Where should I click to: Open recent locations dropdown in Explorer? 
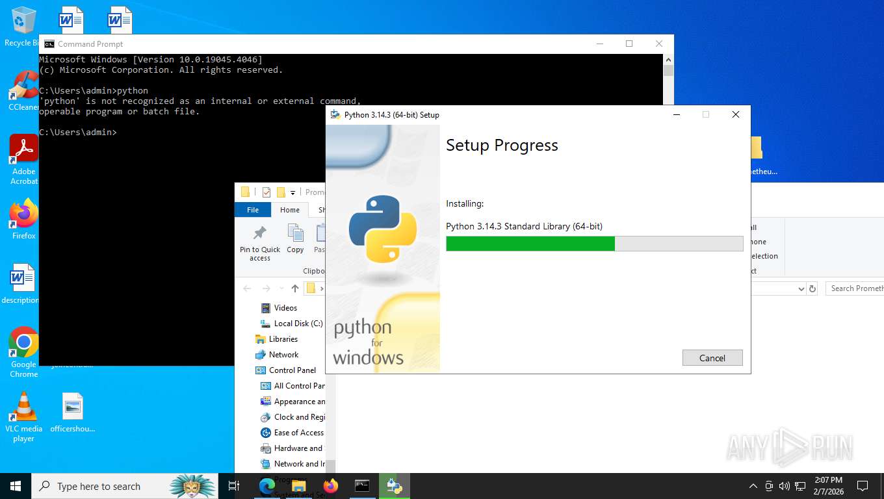(281, 288)
